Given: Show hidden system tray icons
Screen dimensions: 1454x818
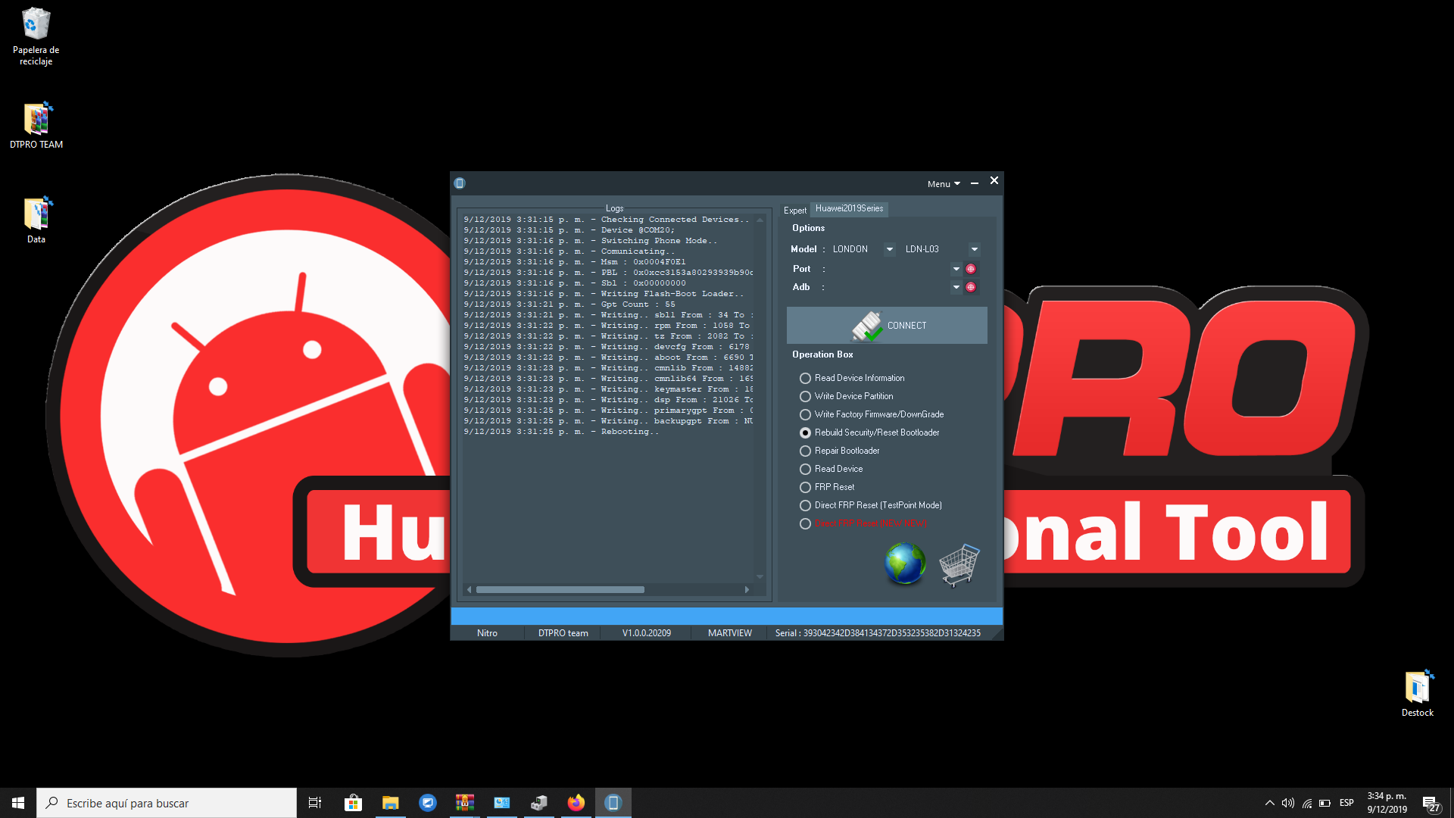Looking at the screenshot, I should coord(1270,803).
